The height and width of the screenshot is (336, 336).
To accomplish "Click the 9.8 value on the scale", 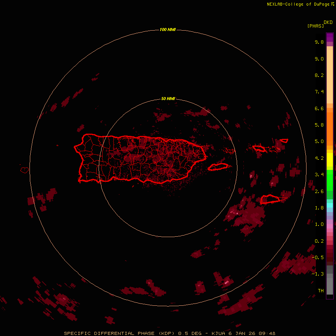I will pyautogui.click(x=319, y=42).
